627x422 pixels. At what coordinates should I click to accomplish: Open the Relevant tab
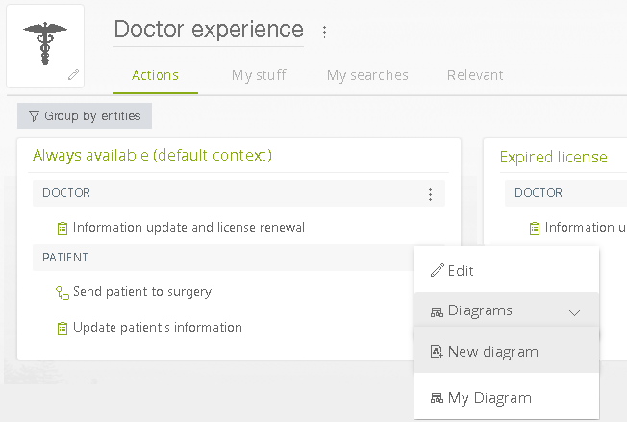tap(475, 75)
